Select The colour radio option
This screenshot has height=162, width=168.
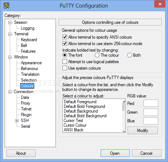click(x=97, y=55)
